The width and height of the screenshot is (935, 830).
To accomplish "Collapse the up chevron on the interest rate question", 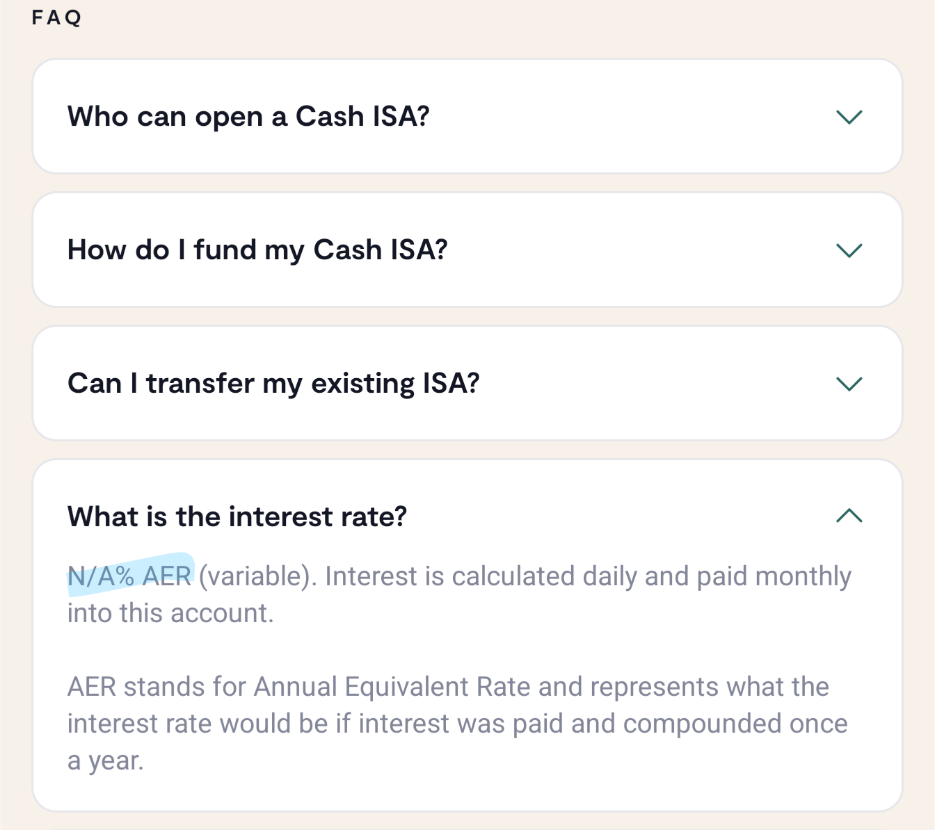I will [x=849, y=516].
